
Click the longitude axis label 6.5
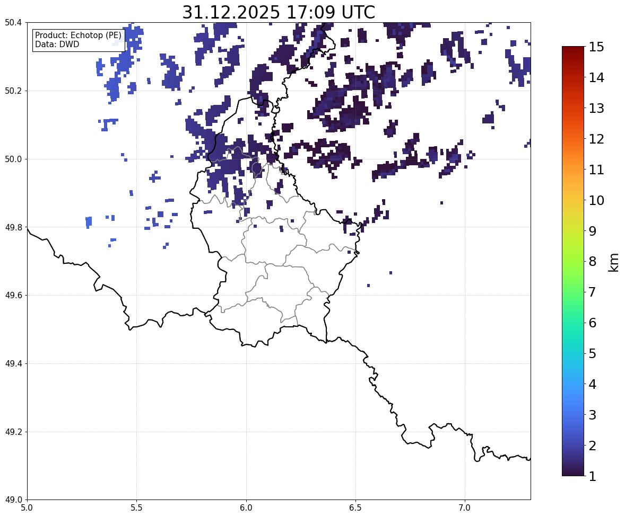(355, 508)
